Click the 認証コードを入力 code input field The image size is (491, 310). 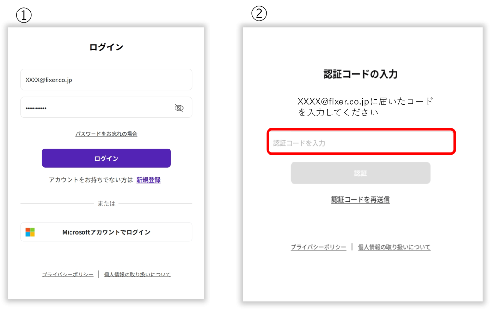click(361, 143)
